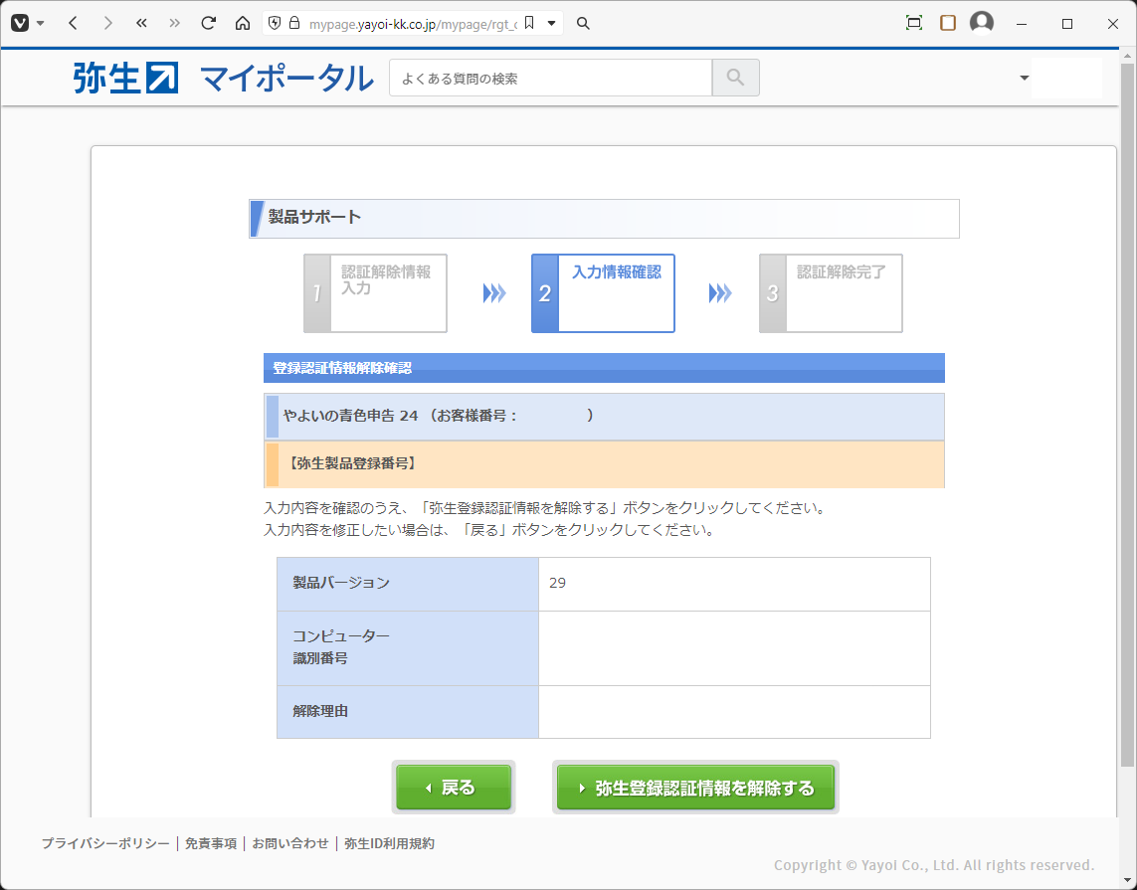Click the page vertical scrollbar
The height and width of the screenshot is (890, 1137).
1128,415
